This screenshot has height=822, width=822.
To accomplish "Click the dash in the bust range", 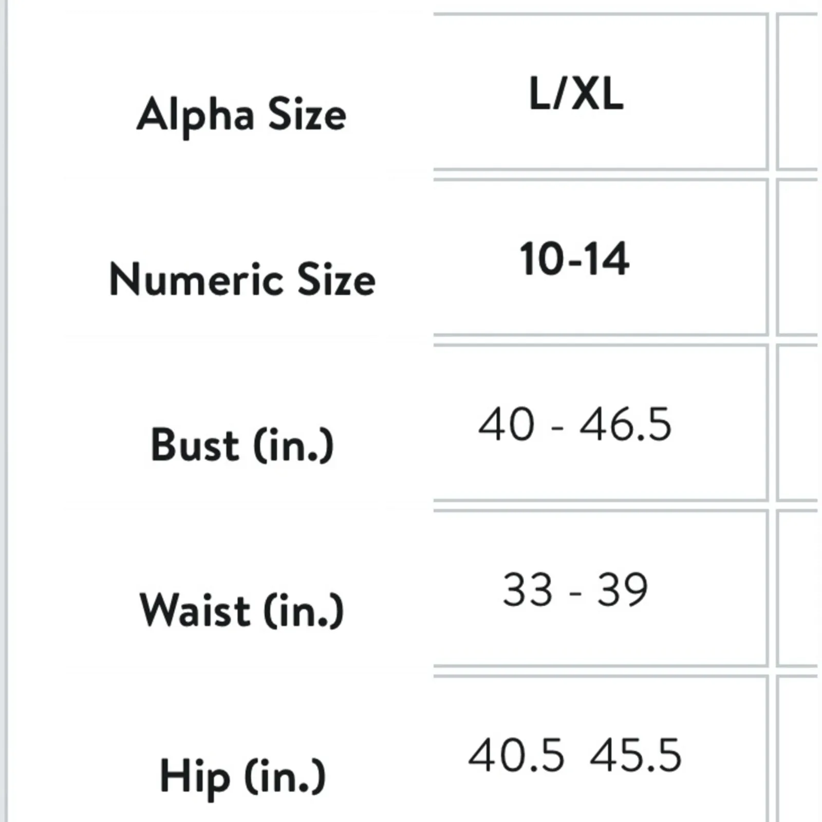I will 557,426.
